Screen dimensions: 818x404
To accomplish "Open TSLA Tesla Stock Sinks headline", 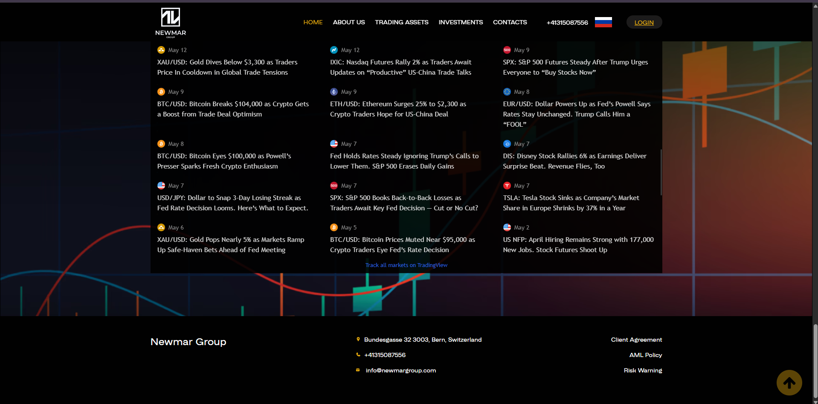I will [571, 203].
